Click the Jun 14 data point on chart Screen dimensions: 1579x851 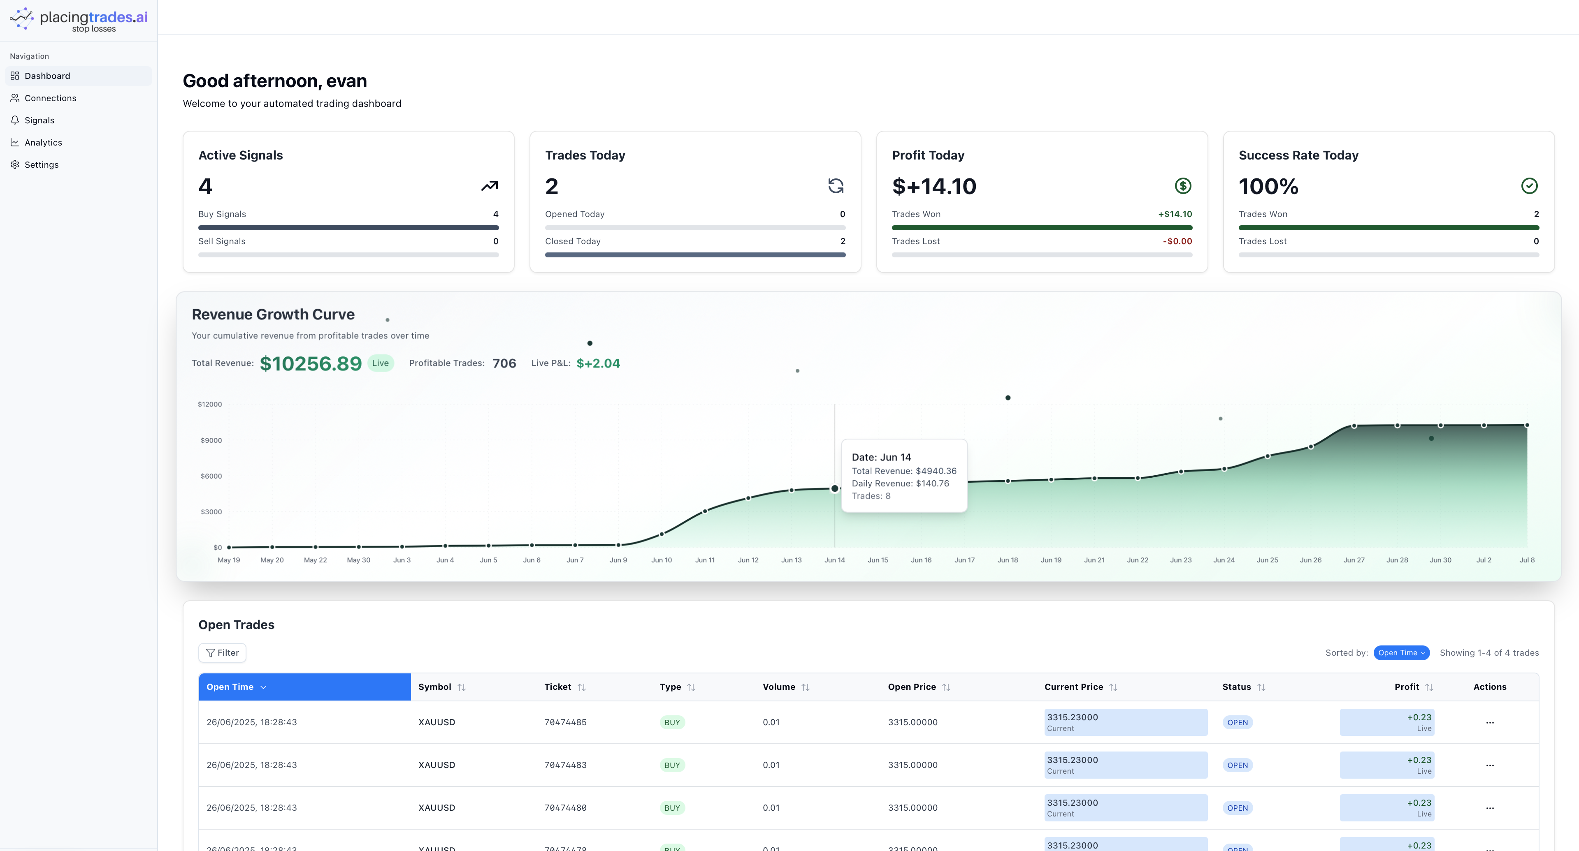(x=834, y=489)
